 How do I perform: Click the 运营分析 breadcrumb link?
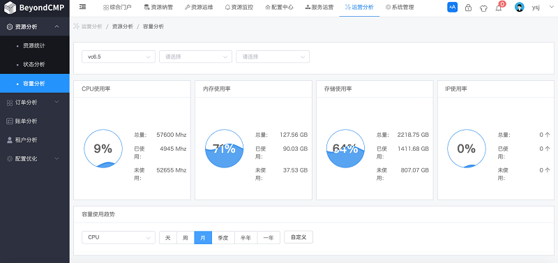91,27
